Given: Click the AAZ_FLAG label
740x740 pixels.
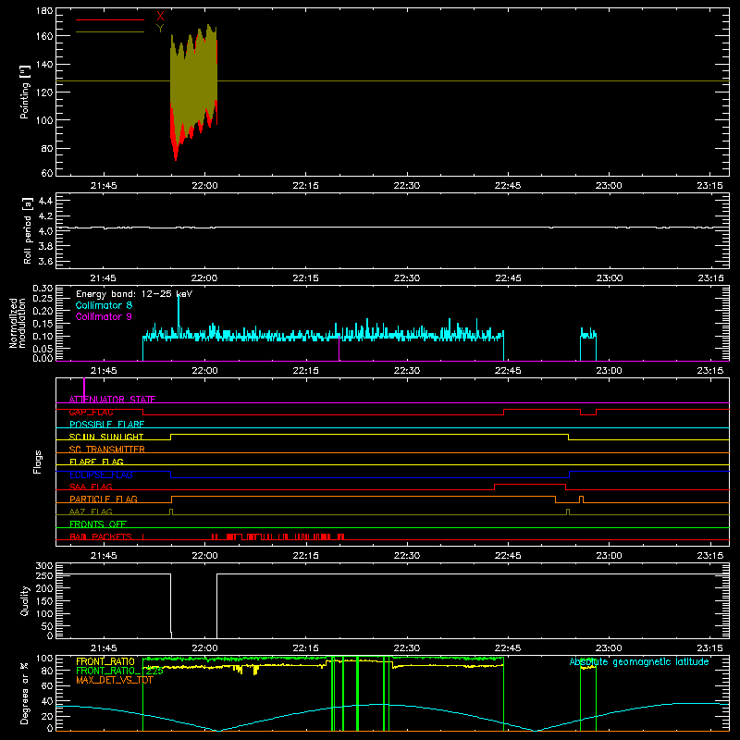Looking at the screenshot, I should pos(91,512).
